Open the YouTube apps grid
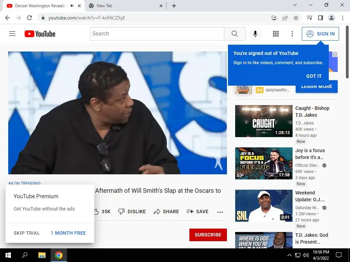Viewport: 350px width, 262px height. (x=276, y=34)
